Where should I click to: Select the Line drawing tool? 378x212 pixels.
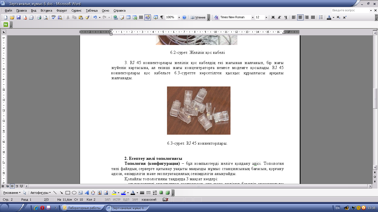(x=55, y=193)
